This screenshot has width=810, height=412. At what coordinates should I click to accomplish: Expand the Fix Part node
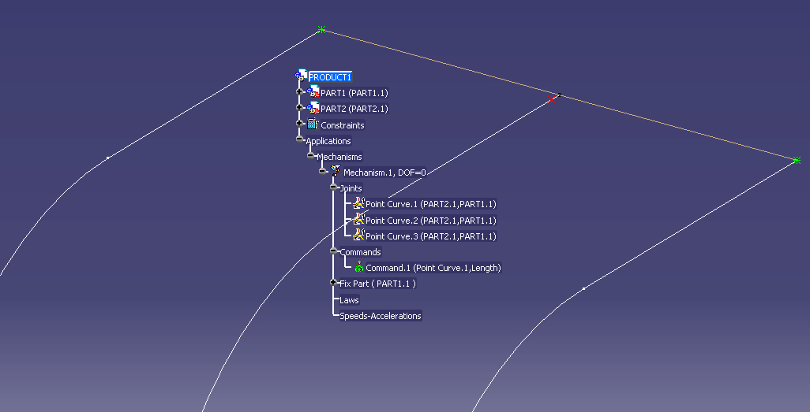point(333,282)
